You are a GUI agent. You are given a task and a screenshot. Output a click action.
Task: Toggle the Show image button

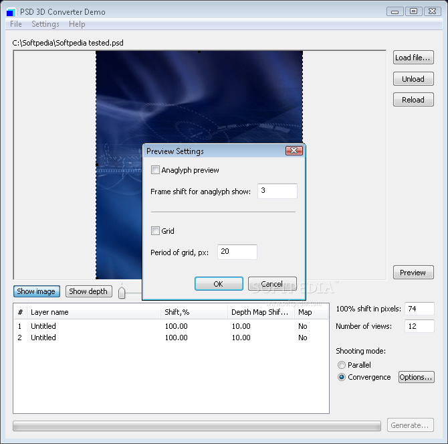click(x=37, y=291)
